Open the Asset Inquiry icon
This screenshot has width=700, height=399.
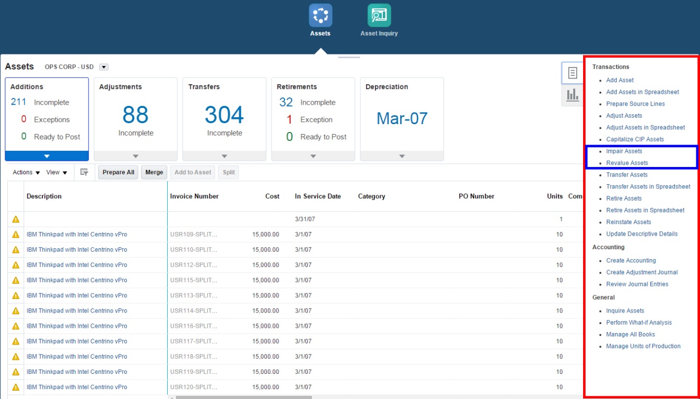pyautogui.click(x=379, y=16)
